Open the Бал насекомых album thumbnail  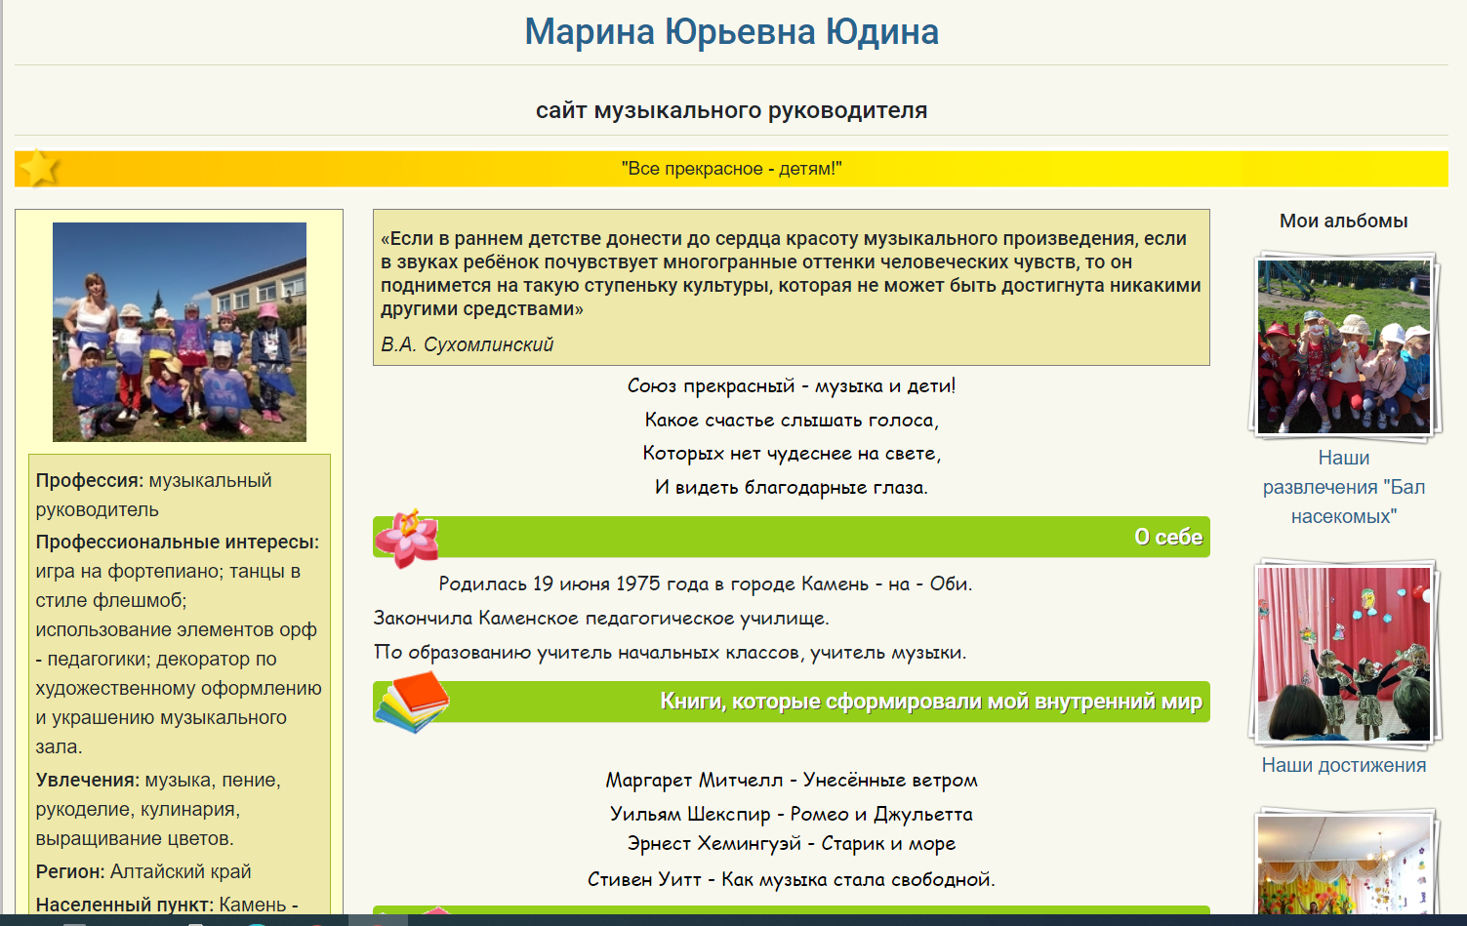(x=1344, y=346)
